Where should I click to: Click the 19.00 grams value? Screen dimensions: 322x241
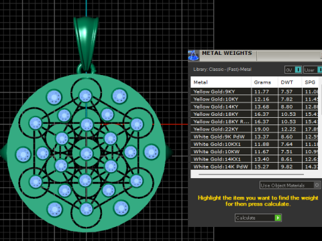click(262, 129)
